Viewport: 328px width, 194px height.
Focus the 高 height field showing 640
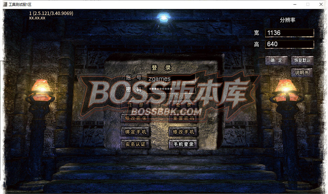tap(289, 44)
